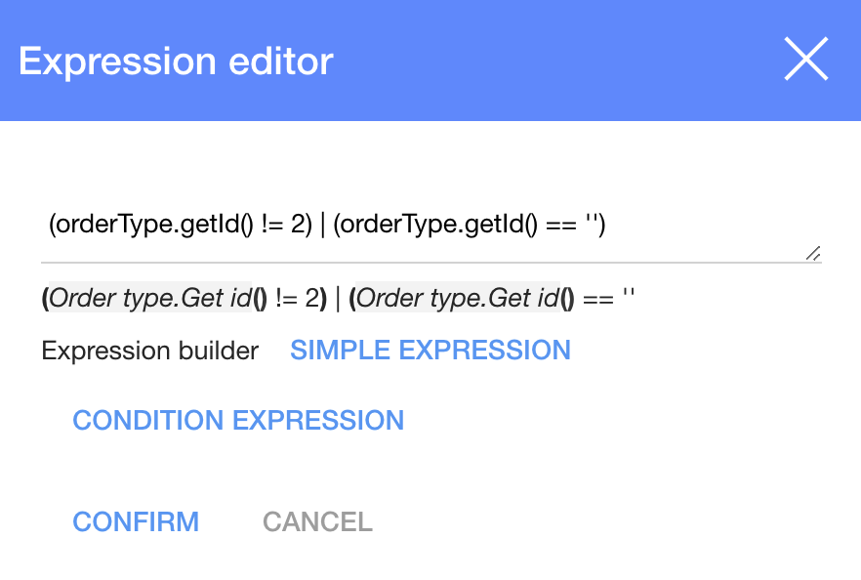Click the CONFIRM link
The image size is (861, 580).
pos(136,521)
